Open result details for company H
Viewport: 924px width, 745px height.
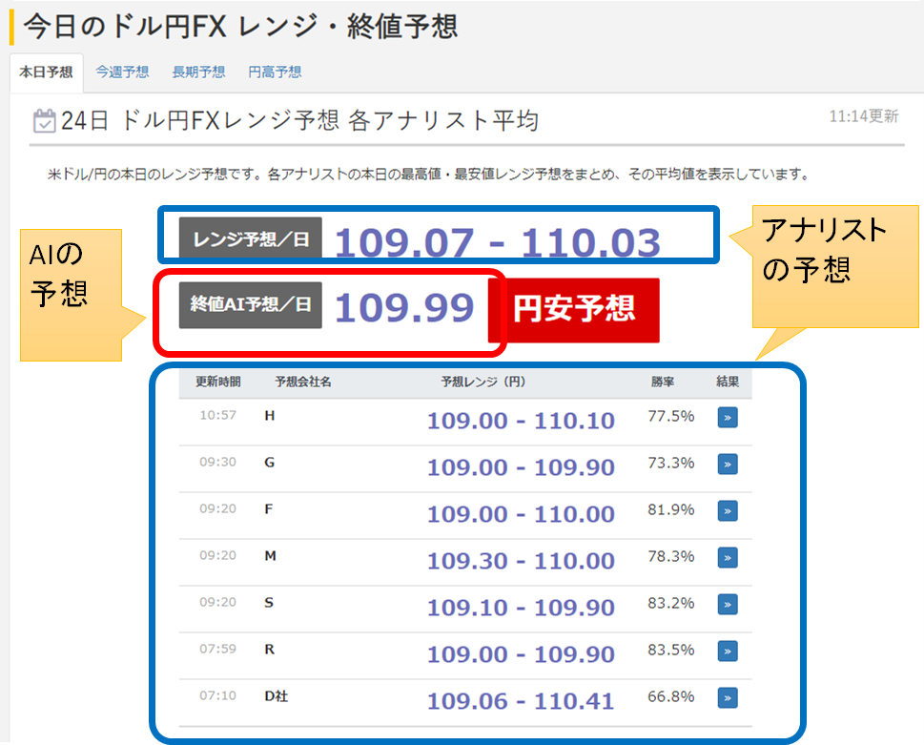click(x=727, y=417)
